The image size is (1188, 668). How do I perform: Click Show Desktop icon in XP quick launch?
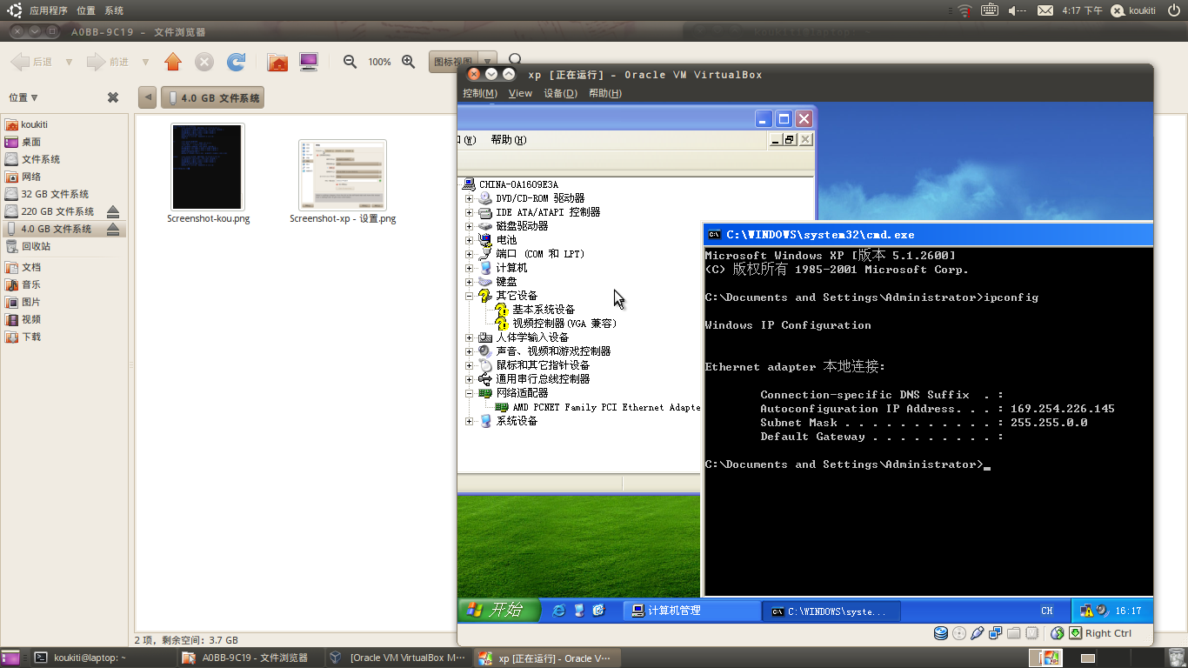coord(579,611)
